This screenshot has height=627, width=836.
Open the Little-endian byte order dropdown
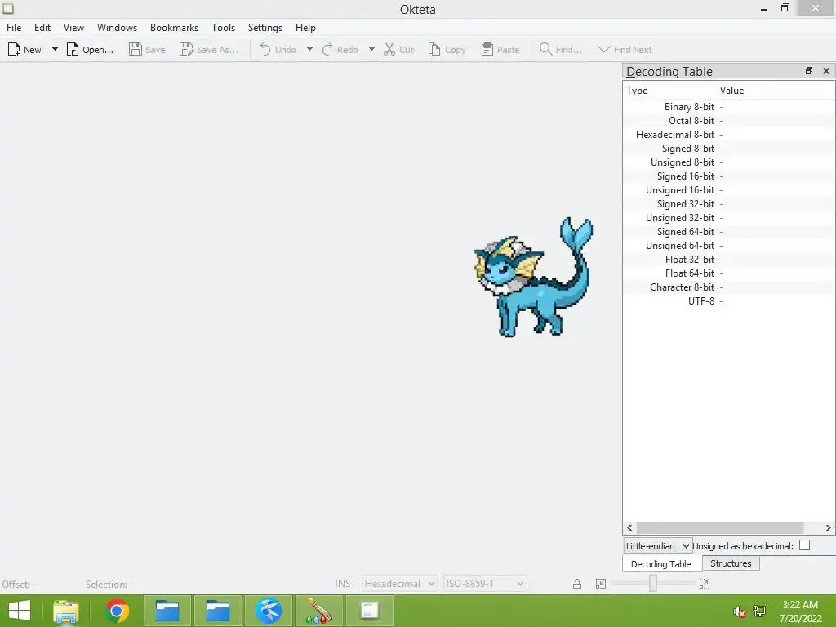(658, 546)
